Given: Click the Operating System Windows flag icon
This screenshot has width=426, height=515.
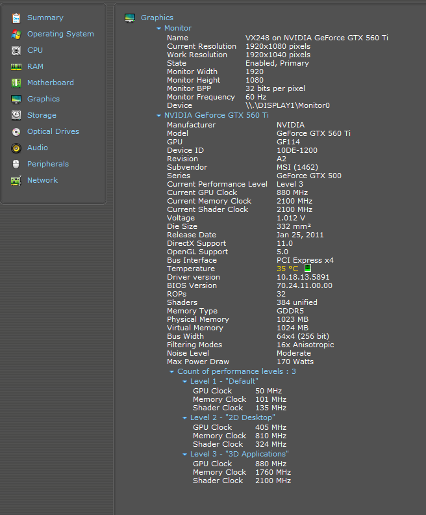Looking at the screenshot, I should (x=16, y=34).
